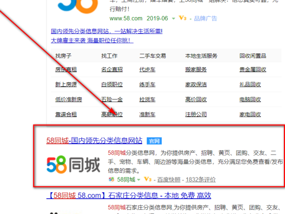The width and height of the screenshot is (285, 214).
Task: Select 礼品回收 link
Action: 250,85
